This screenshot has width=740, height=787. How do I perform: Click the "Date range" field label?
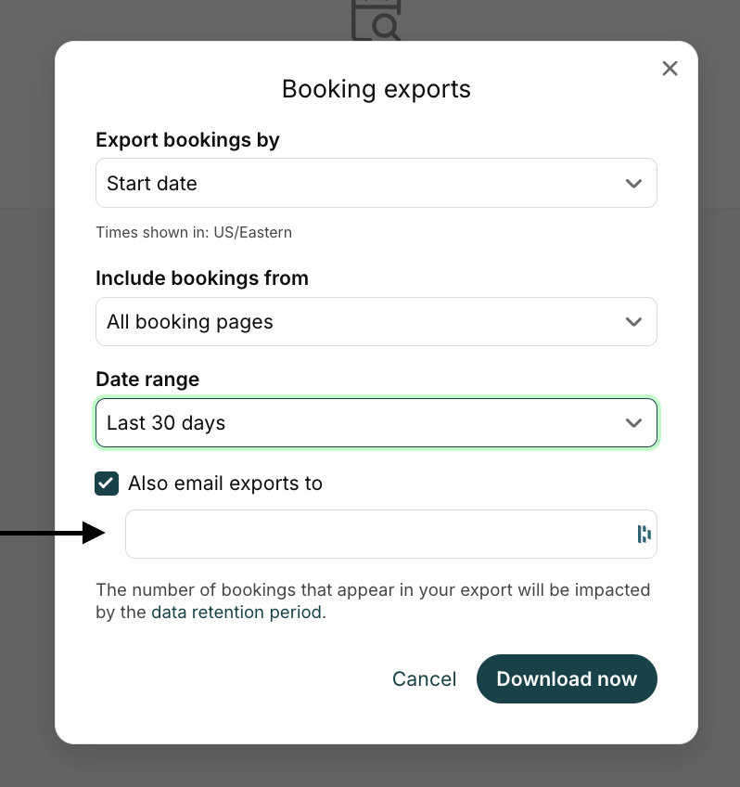[x=147, y=379]
